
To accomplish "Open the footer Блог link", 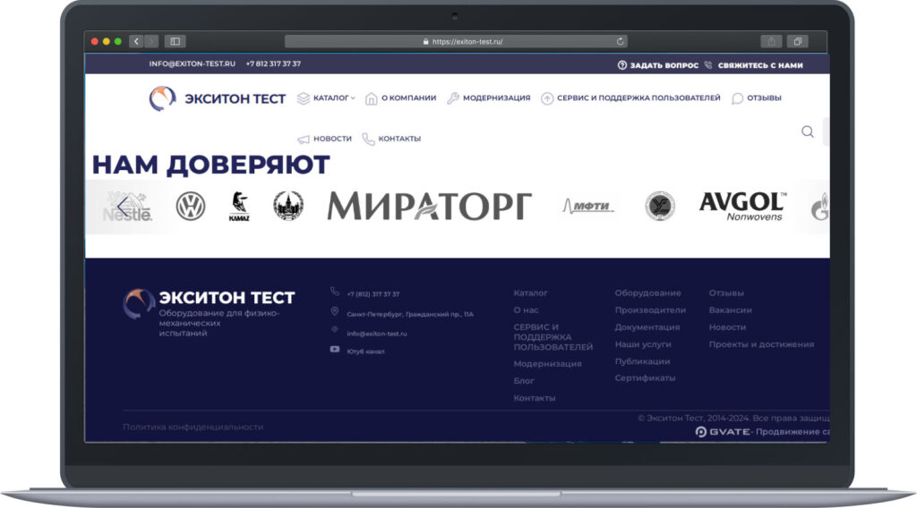I will coord(523,381).
